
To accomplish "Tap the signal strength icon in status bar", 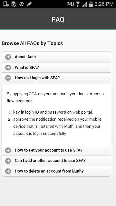I will [x=84, y=4].
